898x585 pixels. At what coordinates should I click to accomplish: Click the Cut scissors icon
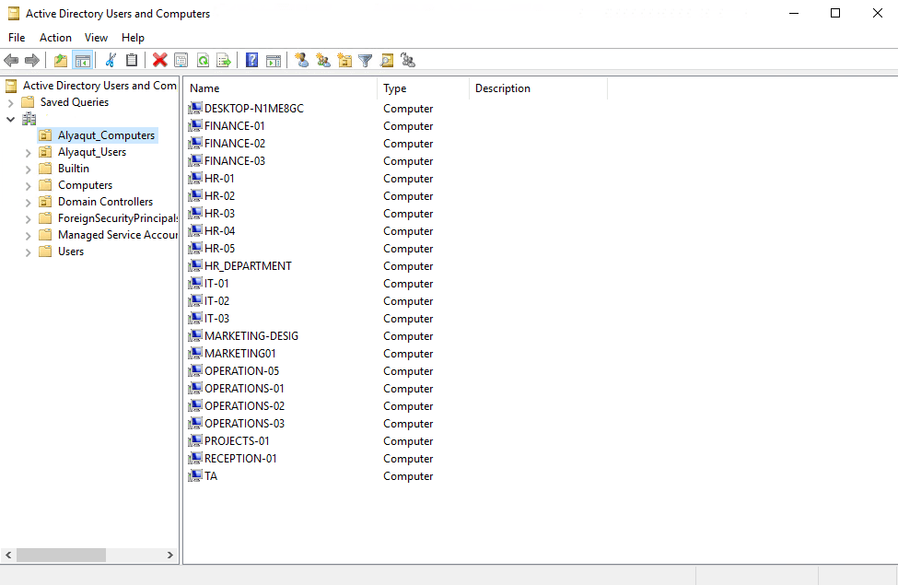tap(111, 60)
